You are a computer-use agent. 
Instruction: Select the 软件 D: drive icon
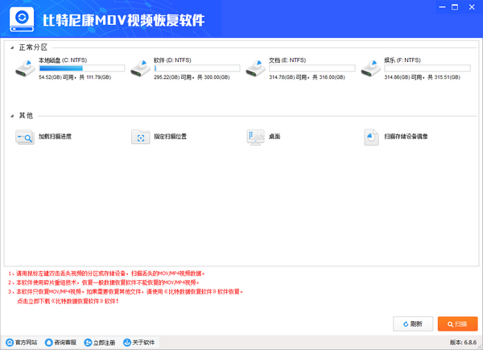coord(141,69)
